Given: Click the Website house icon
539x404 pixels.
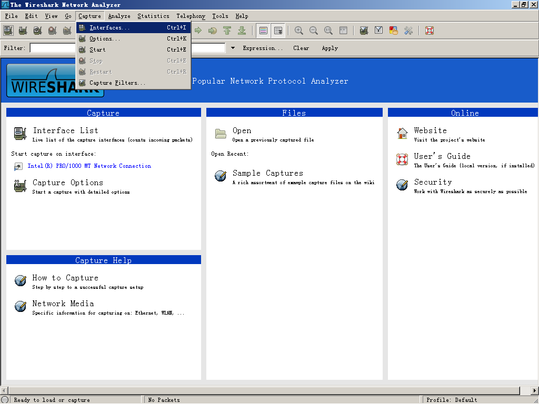Looking at the screenshot, I should click(402, 133).
